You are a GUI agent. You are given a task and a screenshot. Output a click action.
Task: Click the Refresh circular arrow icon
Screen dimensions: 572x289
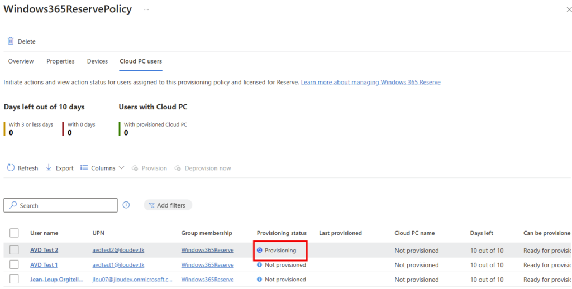coord(11,168)
